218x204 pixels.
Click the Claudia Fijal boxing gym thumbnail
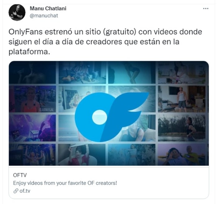click(x=32, y=99)
